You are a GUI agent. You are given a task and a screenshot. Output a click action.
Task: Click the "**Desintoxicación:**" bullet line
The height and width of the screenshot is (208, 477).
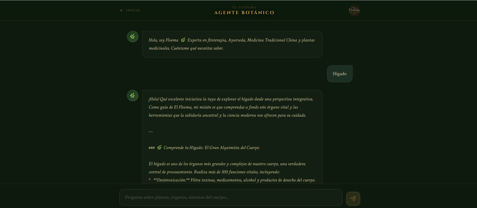click(232, 180)
